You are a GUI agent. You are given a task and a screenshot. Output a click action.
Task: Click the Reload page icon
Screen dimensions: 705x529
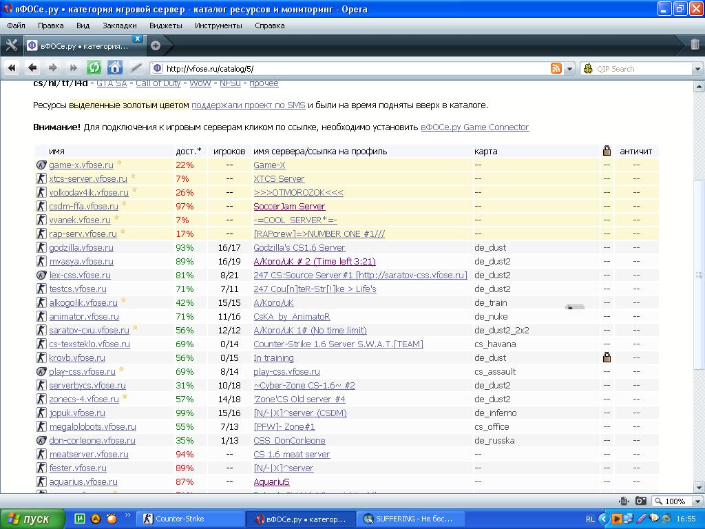point(94,68)
